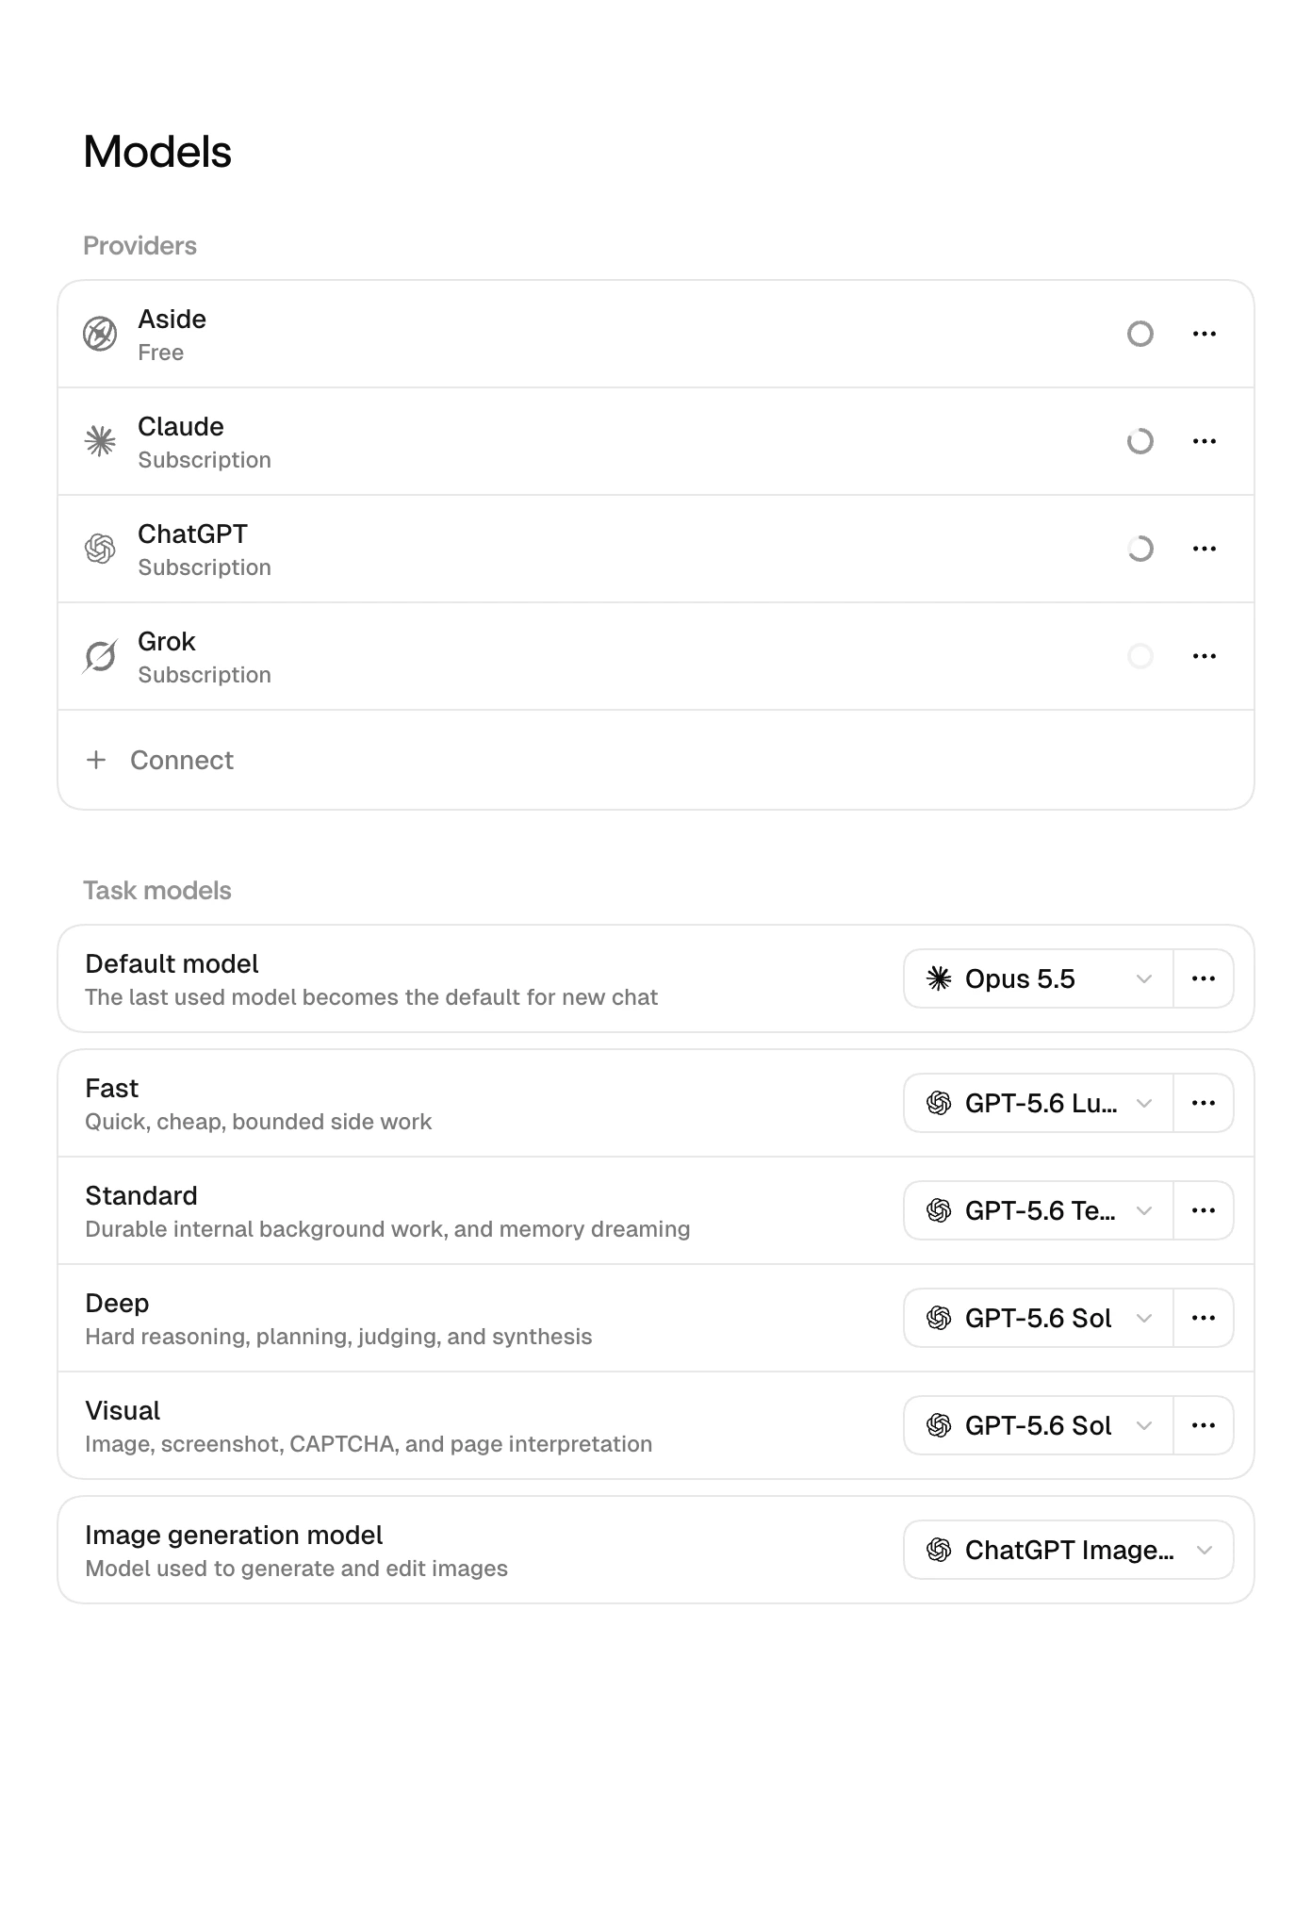The image size is (1312, 1906).
Task: Open the Deep model GPT-5.6 Sol dropdown
Action: click(x=1039, y=1318)
